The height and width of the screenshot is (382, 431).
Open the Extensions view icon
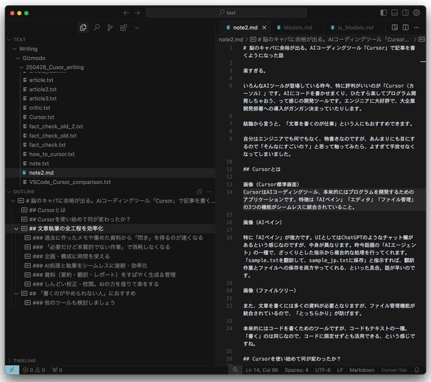click(123, 28)
